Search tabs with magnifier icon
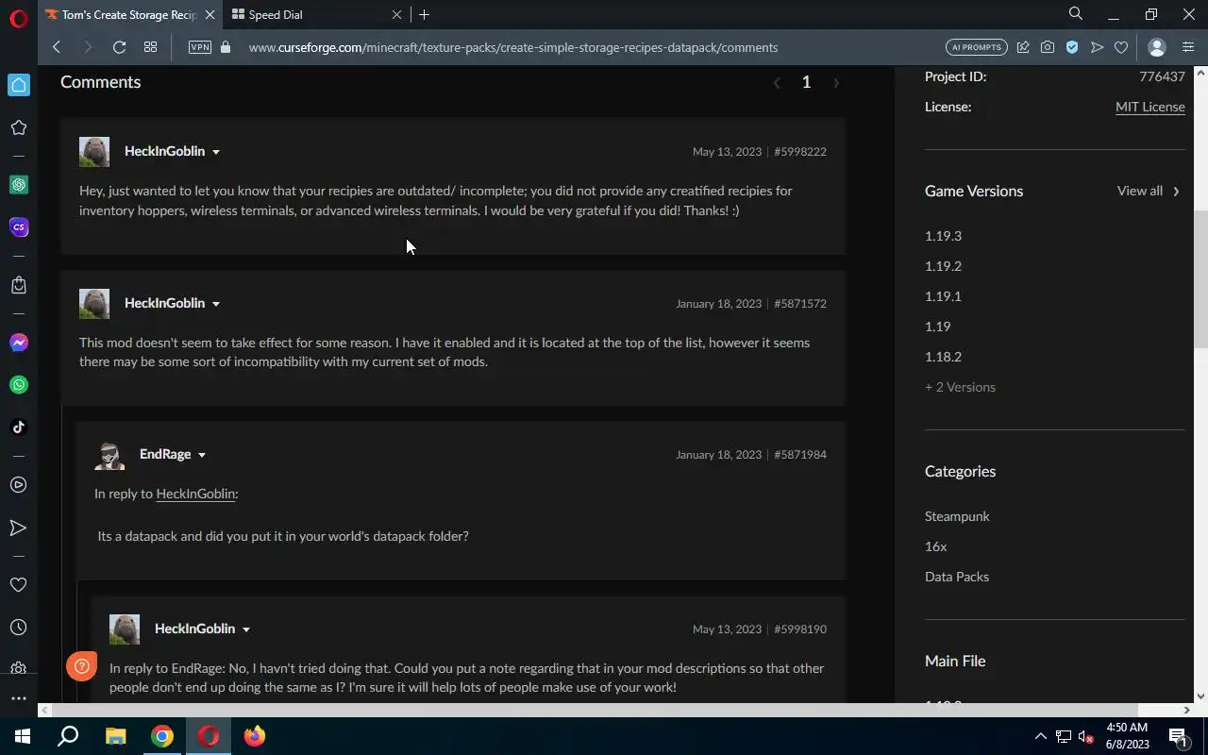Screen dimensions: 1208x755 tap(1076, 14)
